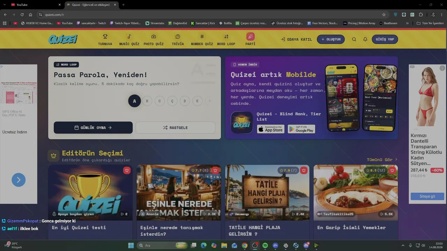Viewport: 447px width, 251px height.
Task: Click the Quizei mobile app icon
Action: click(242, 122)
